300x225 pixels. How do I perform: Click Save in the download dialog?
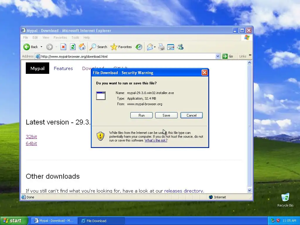point(166,115)
